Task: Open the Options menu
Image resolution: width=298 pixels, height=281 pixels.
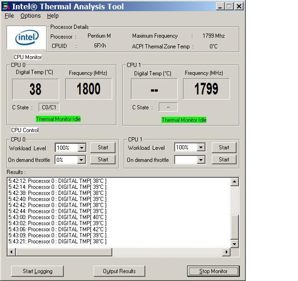Action: coord(30,16)
